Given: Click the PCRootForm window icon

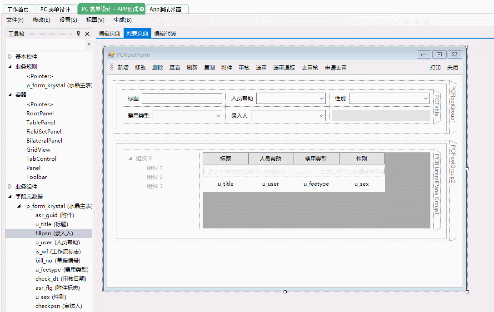Looking at the screenshot, I should click(x=111, y=54).
